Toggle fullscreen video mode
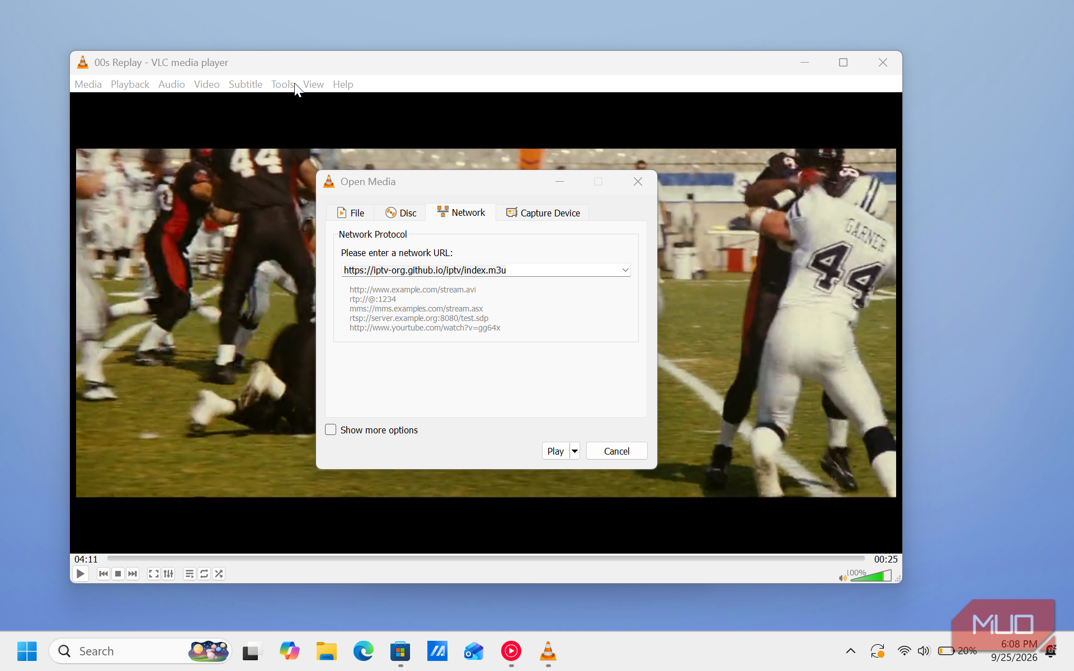1074x671 pixels. 154,574
